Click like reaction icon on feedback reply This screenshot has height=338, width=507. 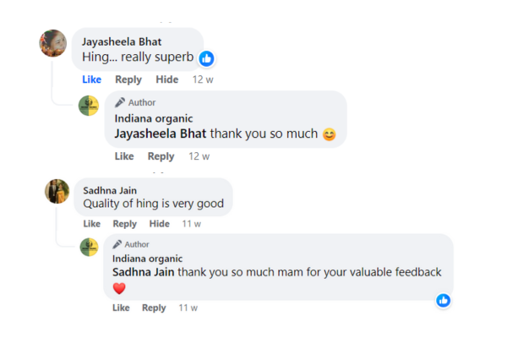point(443,300)
